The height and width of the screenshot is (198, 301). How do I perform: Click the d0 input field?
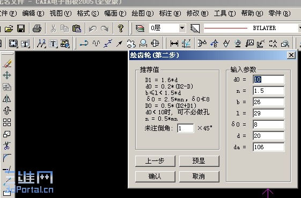click(x=268, y=79)
